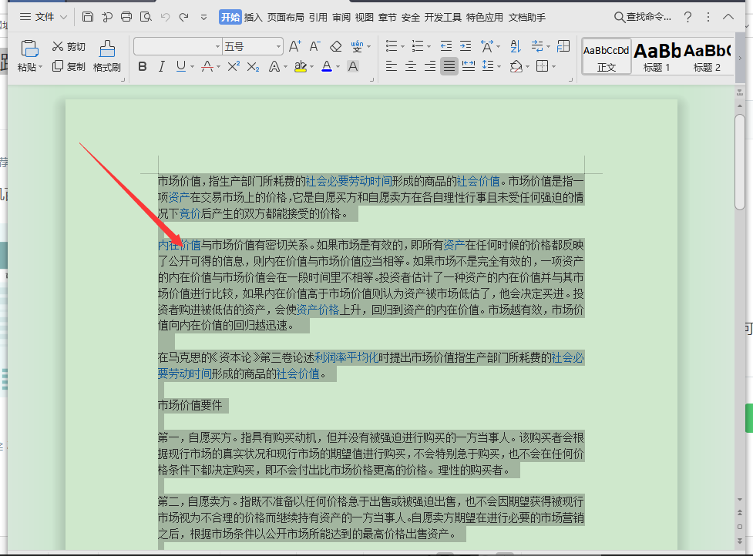Open the 文档助手 tab
Viewport: 753px width, 556px height.
527,17
